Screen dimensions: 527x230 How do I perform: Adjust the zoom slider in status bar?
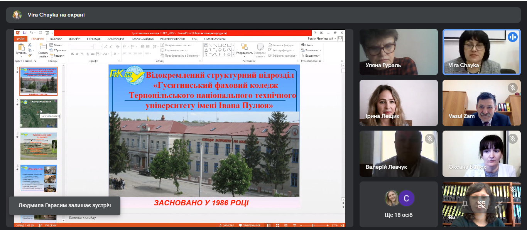pyautogui.click(x=313, y=225)
